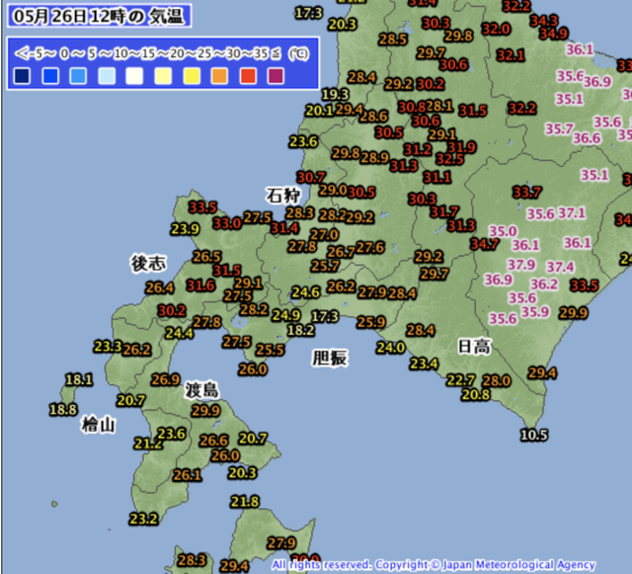Viewport: 632px width, 574px height.
Task: Click the 31.6 temperature reading
Action: coord(200,286)
